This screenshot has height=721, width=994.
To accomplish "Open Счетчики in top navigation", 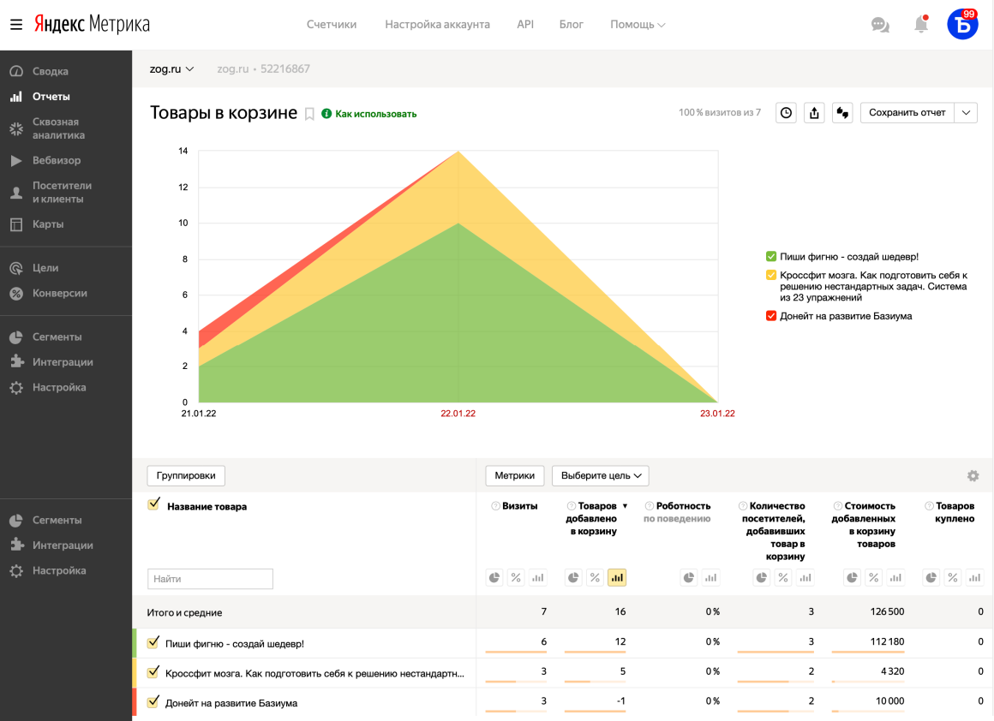I will [332, 25].
